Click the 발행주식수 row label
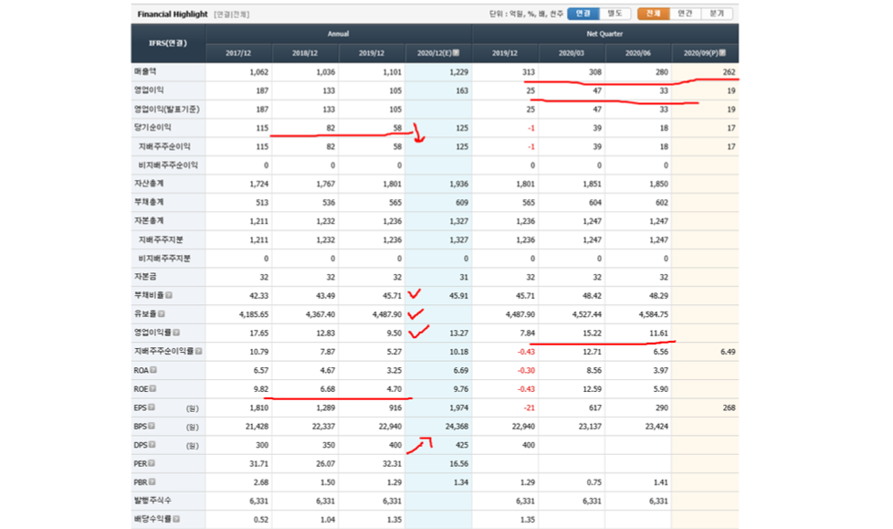This screenshot has width=893, height=529. [152, 501]
